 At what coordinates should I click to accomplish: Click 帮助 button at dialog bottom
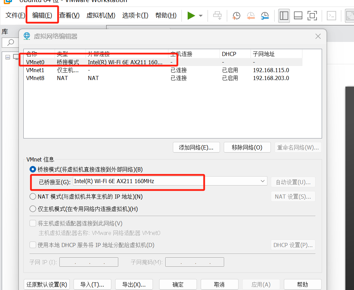point(302,285)
